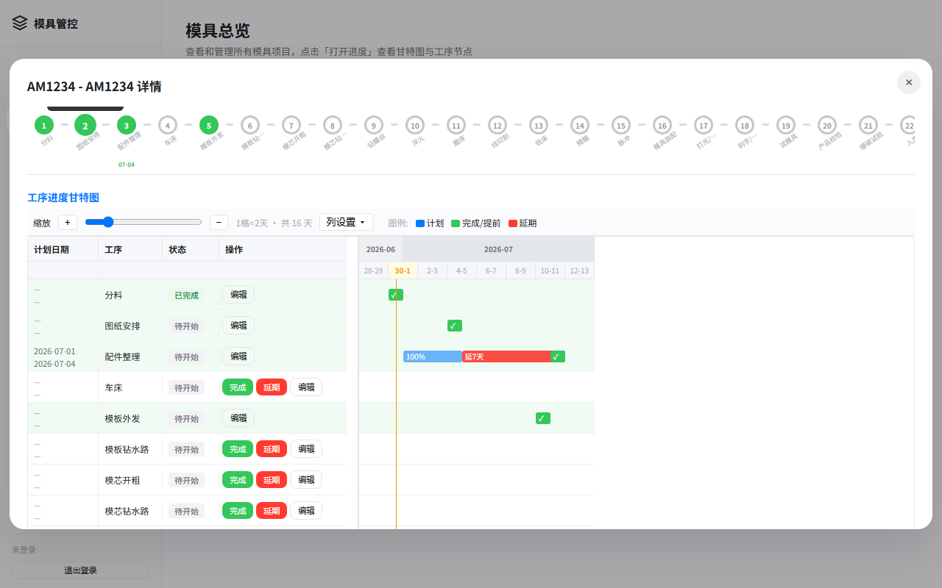
Task: Click step 14 精雕 node
Action: (580, 125)
